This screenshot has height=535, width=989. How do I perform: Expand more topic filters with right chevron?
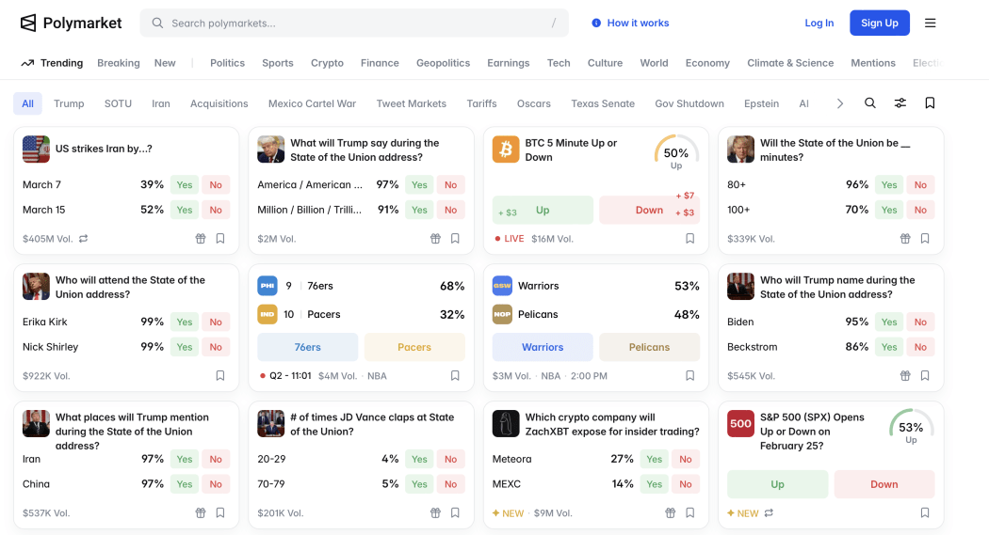click(x=840, y=103)
